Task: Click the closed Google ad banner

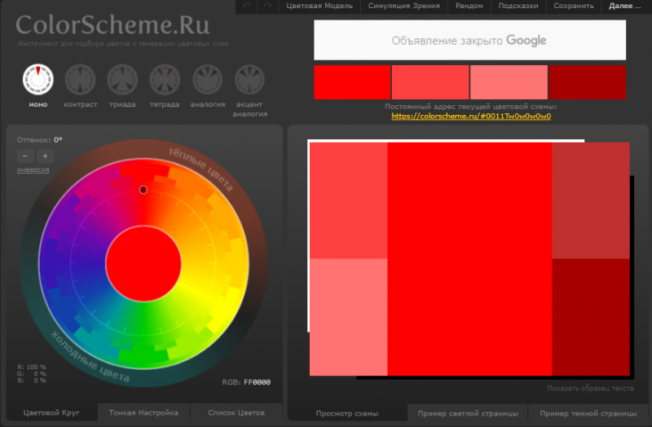Action: click(x=470, y=40)
